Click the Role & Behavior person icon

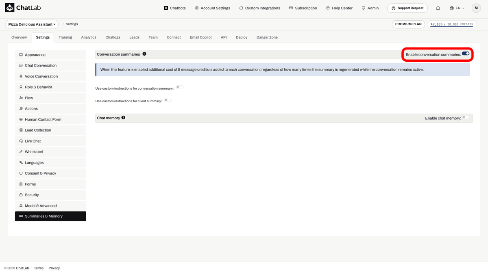point(21,87)
